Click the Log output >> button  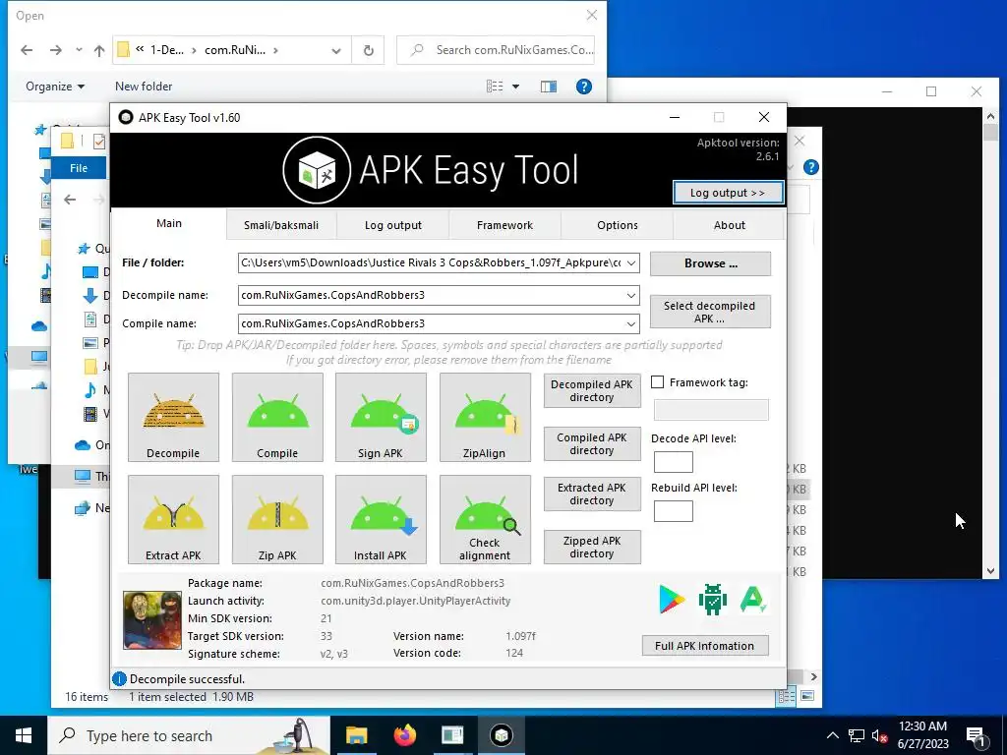pyautogui.click(x=728, y=193)
